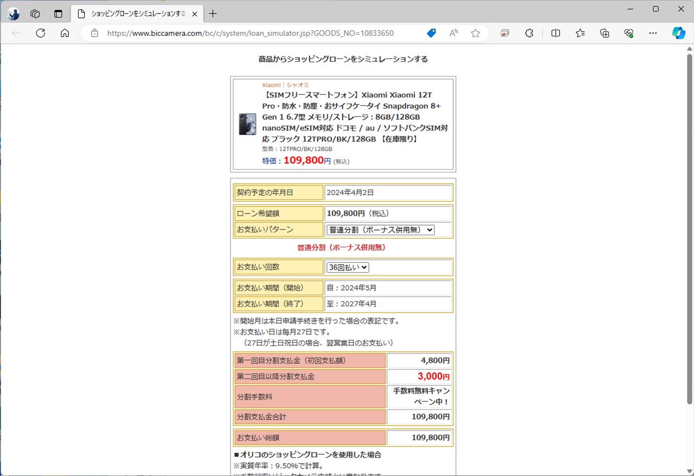The image size is (694, 476).
Task: Click the site security lock icon
Action: pyautogui.click(x=94, y=33)
